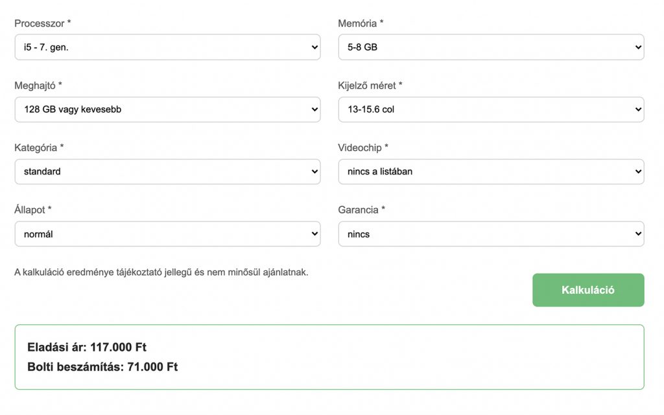Viewport: 664px width, 415px height.
Task: Open the Processzor dropdown showing i5 - 7. gen.
Action: point(167,47)
